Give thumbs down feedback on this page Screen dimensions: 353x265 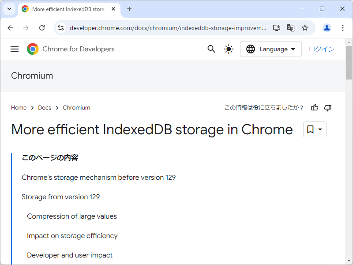(327, 107)
